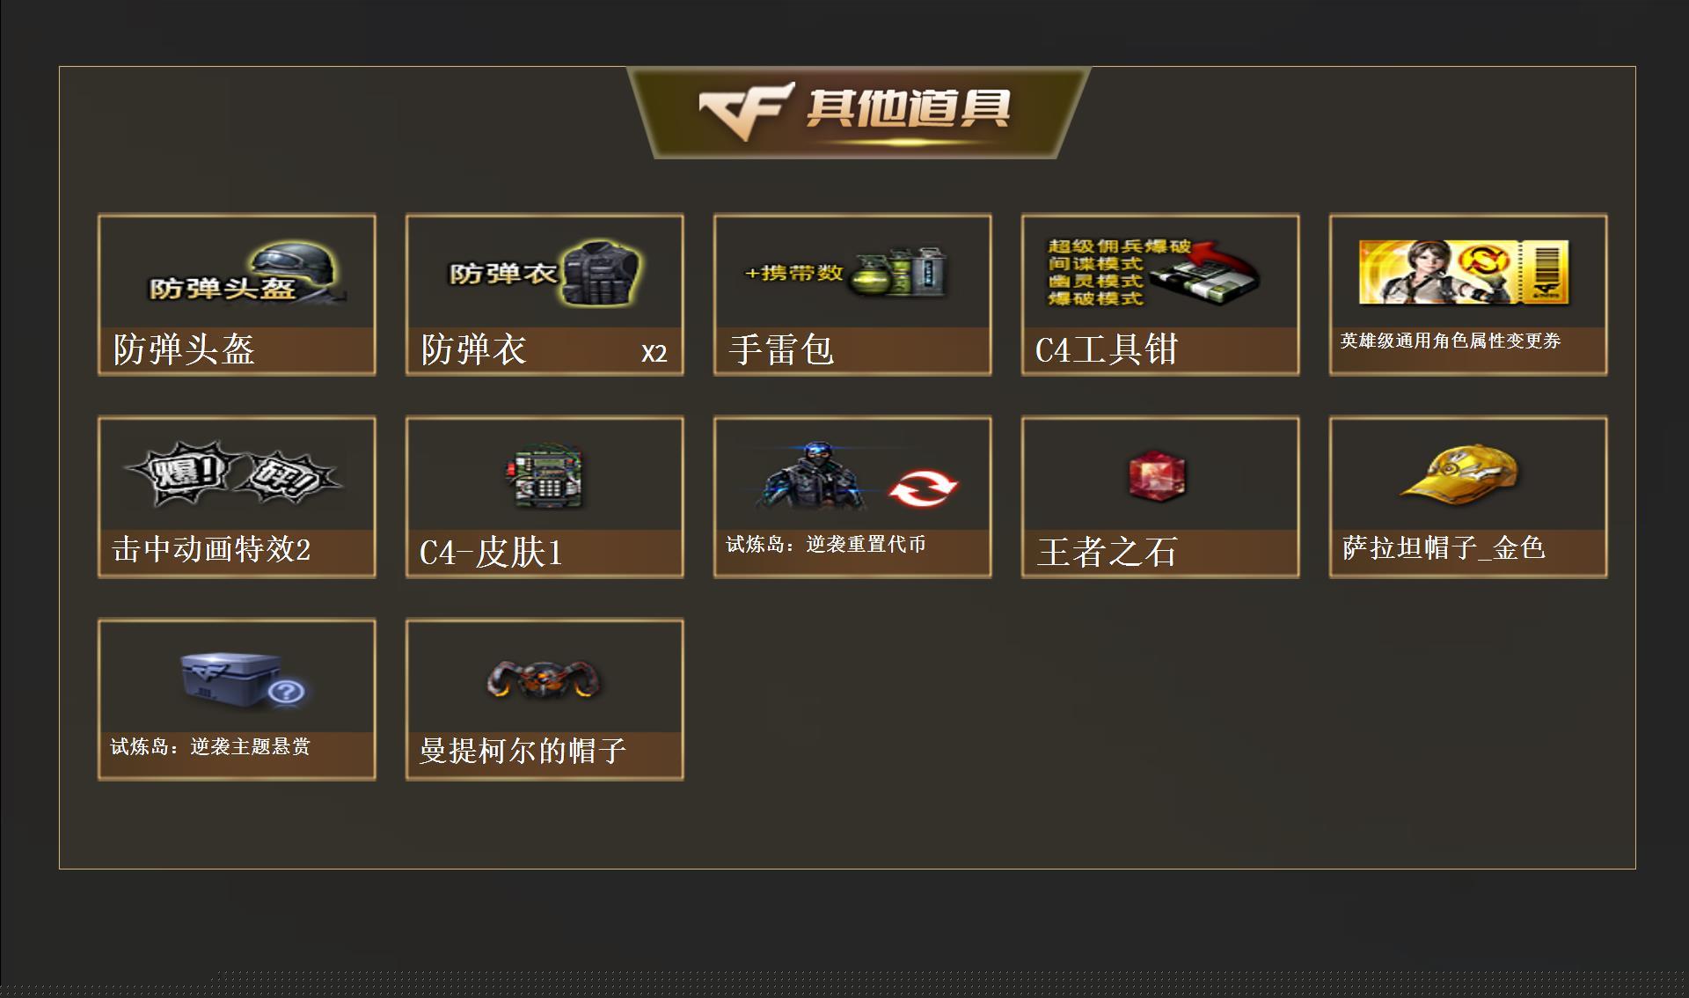Click the CF logo in header
Image resolution: width=1689 pixels, height=998 pixels.
[747, 111]
